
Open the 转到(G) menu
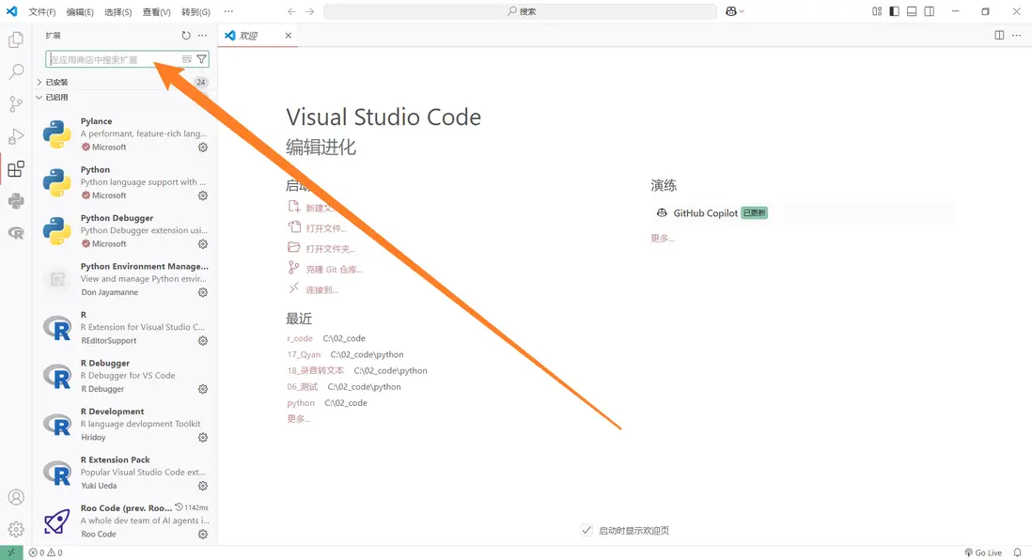pyautogui.click(x=195, y=12)
